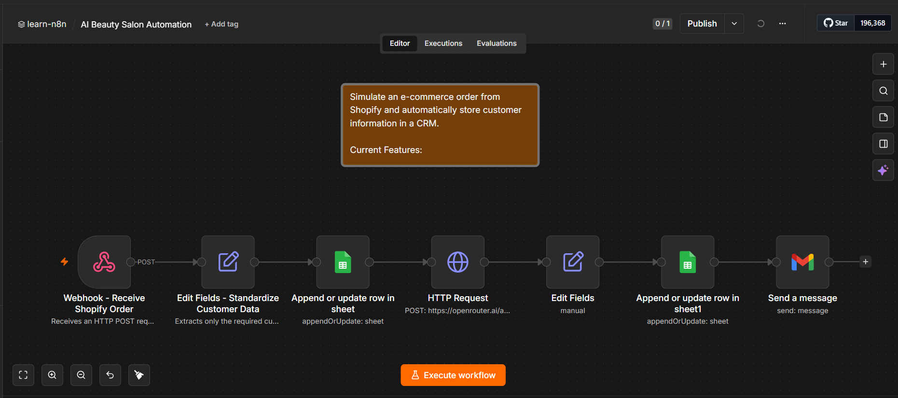Zoom out of the canvas
This screenshot has height=398, width=898.
[x=81, y=375]
